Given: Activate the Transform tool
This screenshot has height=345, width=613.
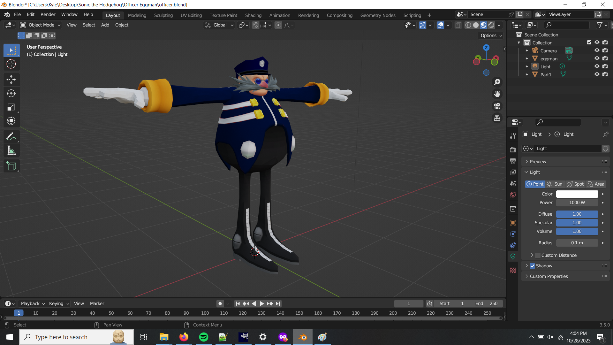Looking at the screenshot, I should pos(11,121).
